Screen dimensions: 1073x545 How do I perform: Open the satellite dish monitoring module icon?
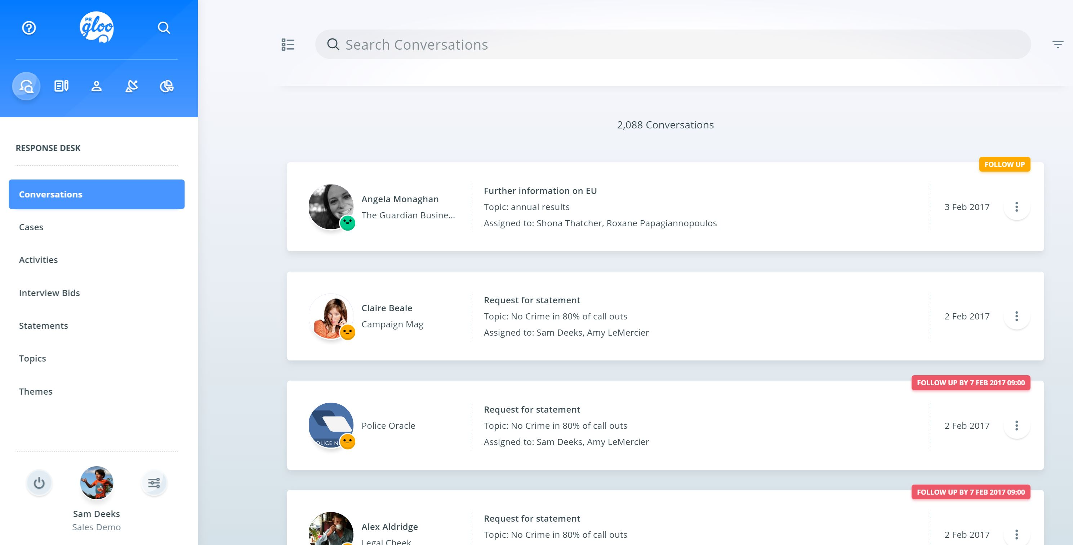pos(131,86)
